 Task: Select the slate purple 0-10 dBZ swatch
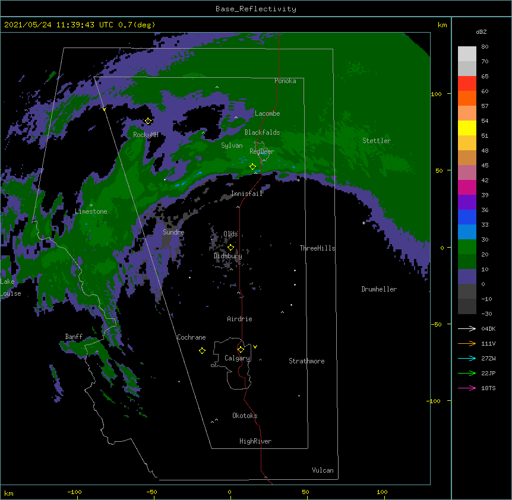[x=467, y=277]
